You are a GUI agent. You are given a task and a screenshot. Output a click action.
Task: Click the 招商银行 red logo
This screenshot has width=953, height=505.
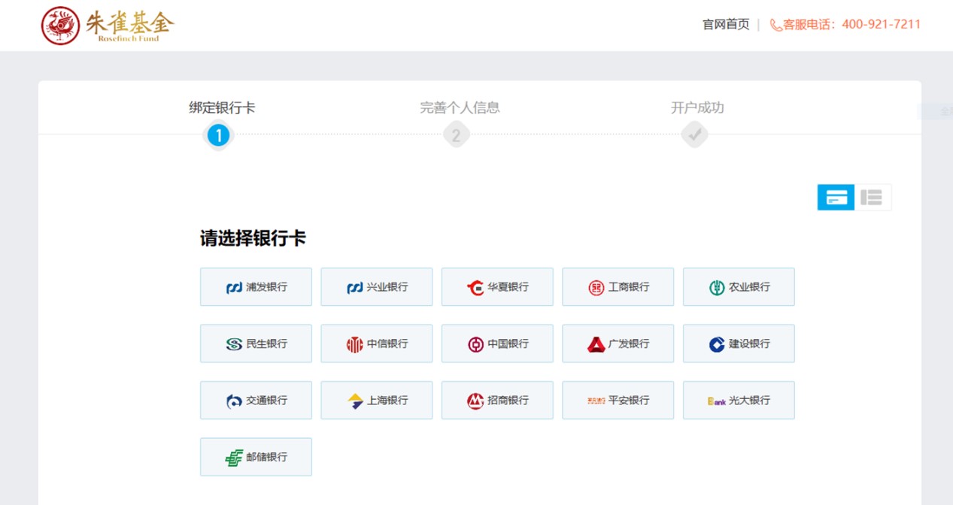pos(475,401)
